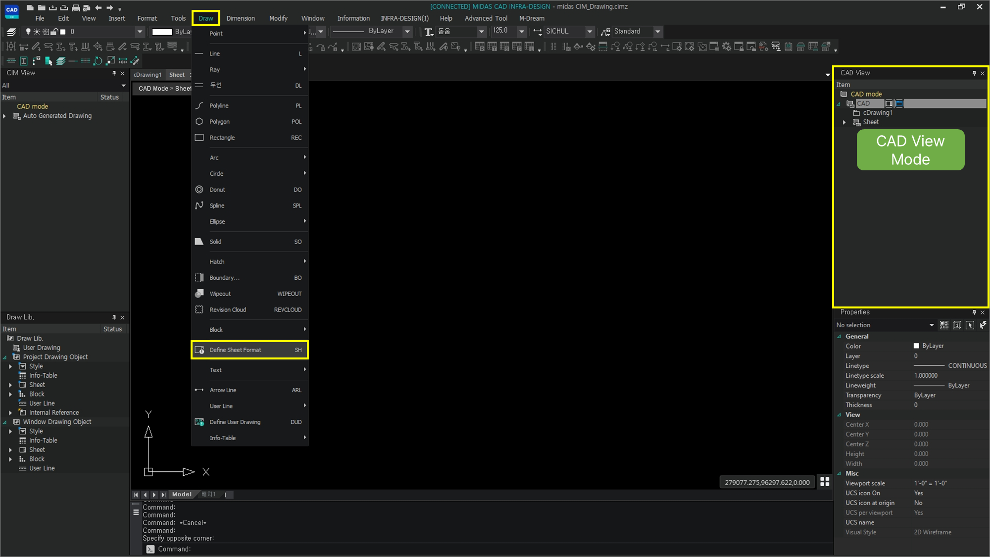Screen dimensions: 990x557
Task: Click the Revision Cloud icon in Draw menu
Action: (199, 309)
